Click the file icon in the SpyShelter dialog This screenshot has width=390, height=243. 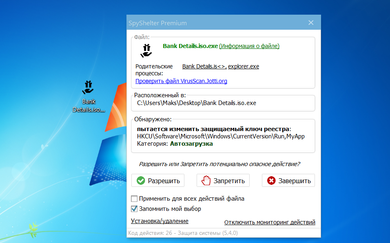(x=146, y=50)
